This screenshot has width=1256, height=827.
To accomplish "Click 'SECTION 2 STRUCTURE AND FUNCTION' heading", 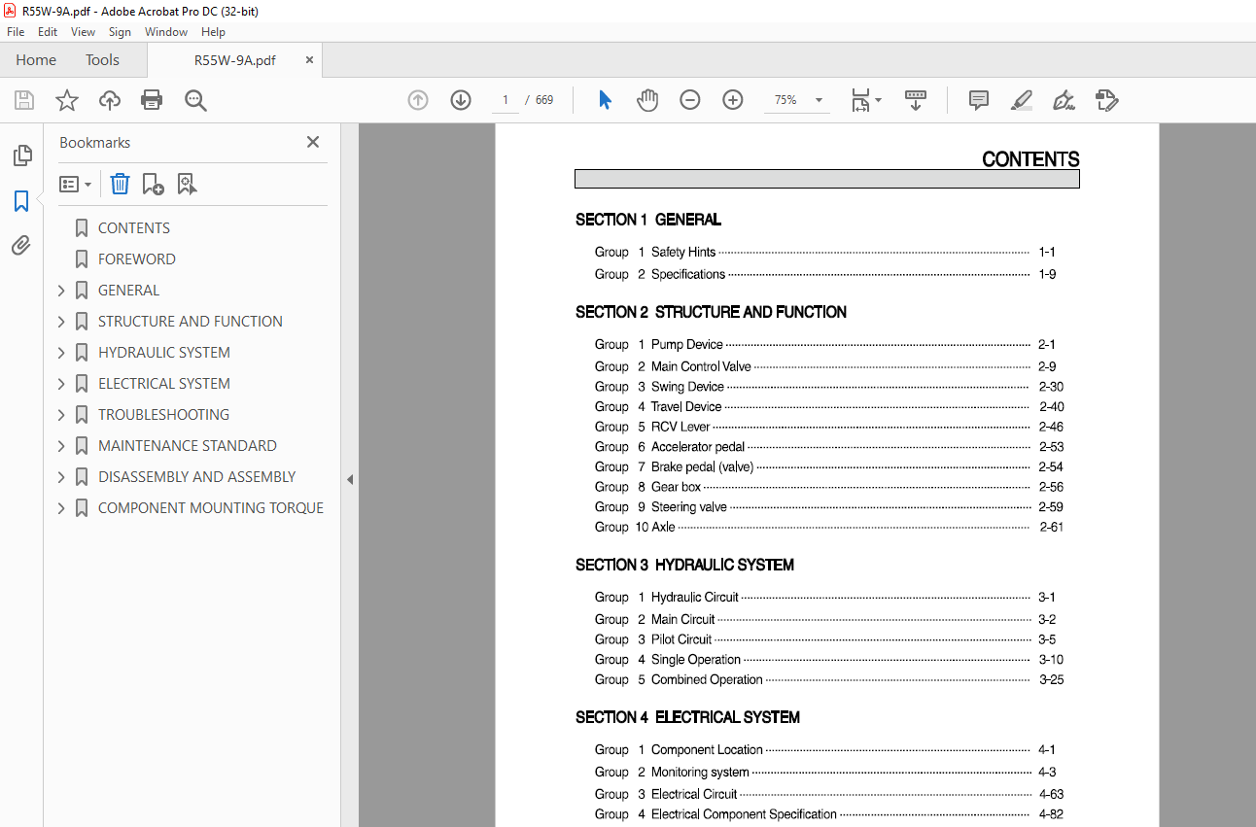I will point(711,312).
